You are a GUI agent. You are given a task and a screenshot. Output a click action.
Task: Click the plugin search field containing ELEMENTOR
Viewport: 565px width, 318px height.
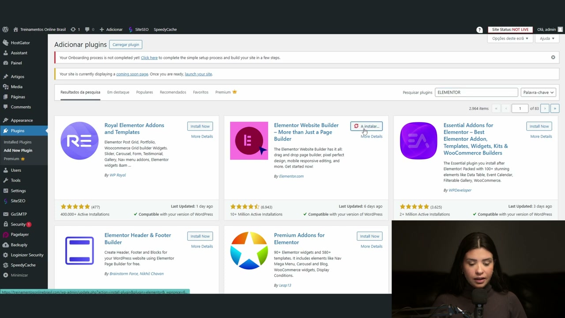476,92
